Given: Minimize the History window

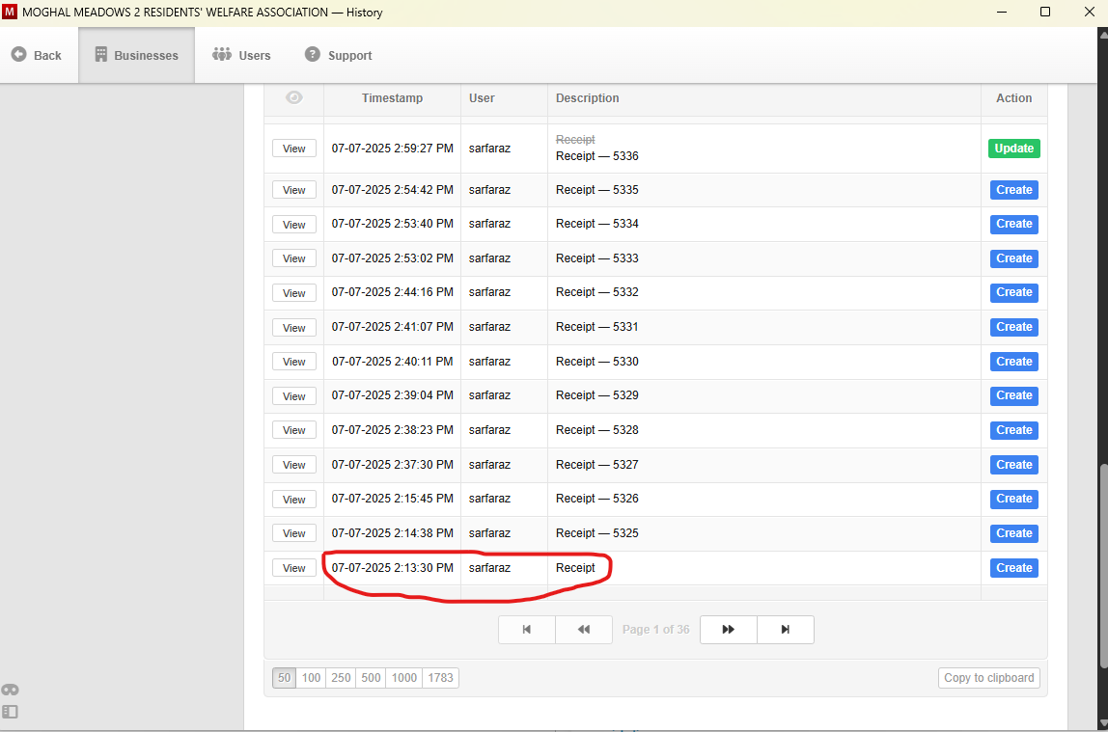Looking at the screenshot, I should pyautogui.click(x=1001, y=12).
